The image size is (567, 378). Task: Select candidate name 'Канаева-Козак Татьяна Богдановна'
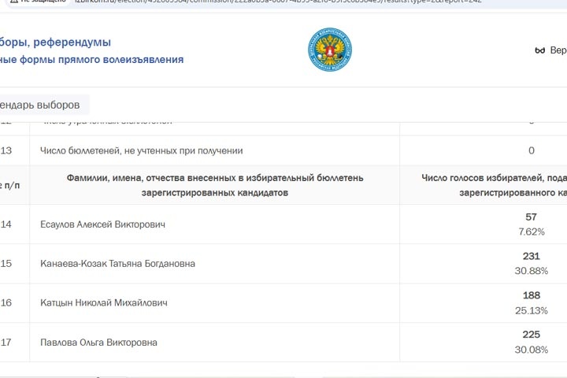point(117,263)
